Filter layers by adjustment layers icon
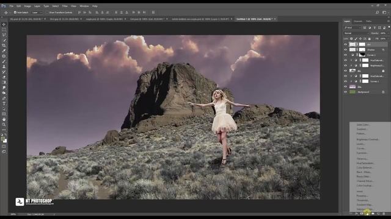Image resolution: width=391 pixels, height=219 pixels. (370, 28)
